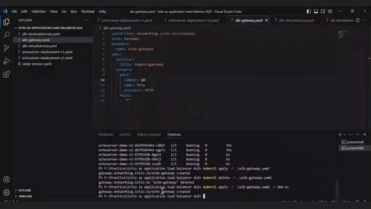Select the second powershell terminal entry
This screenshot has height=209, width=371.
[352, 148]
